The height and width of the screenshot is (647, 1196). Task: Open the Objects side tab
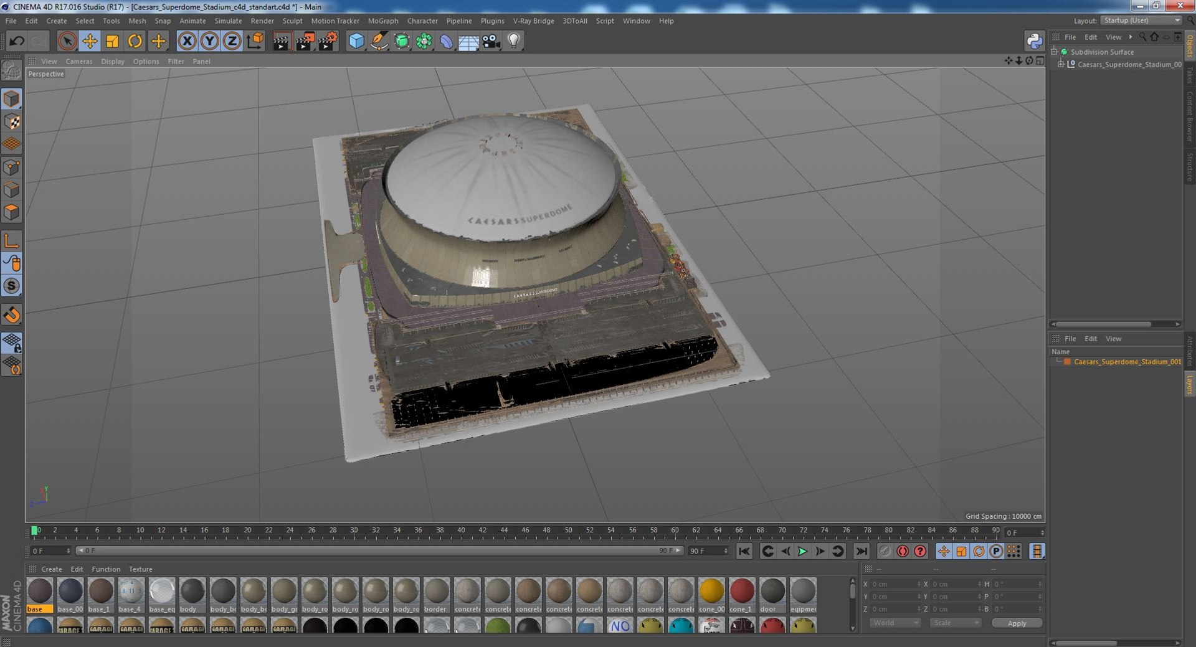1189,45
